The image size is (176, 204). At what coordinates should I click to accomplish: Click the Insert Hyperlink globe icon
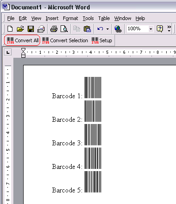click(118, 29)
